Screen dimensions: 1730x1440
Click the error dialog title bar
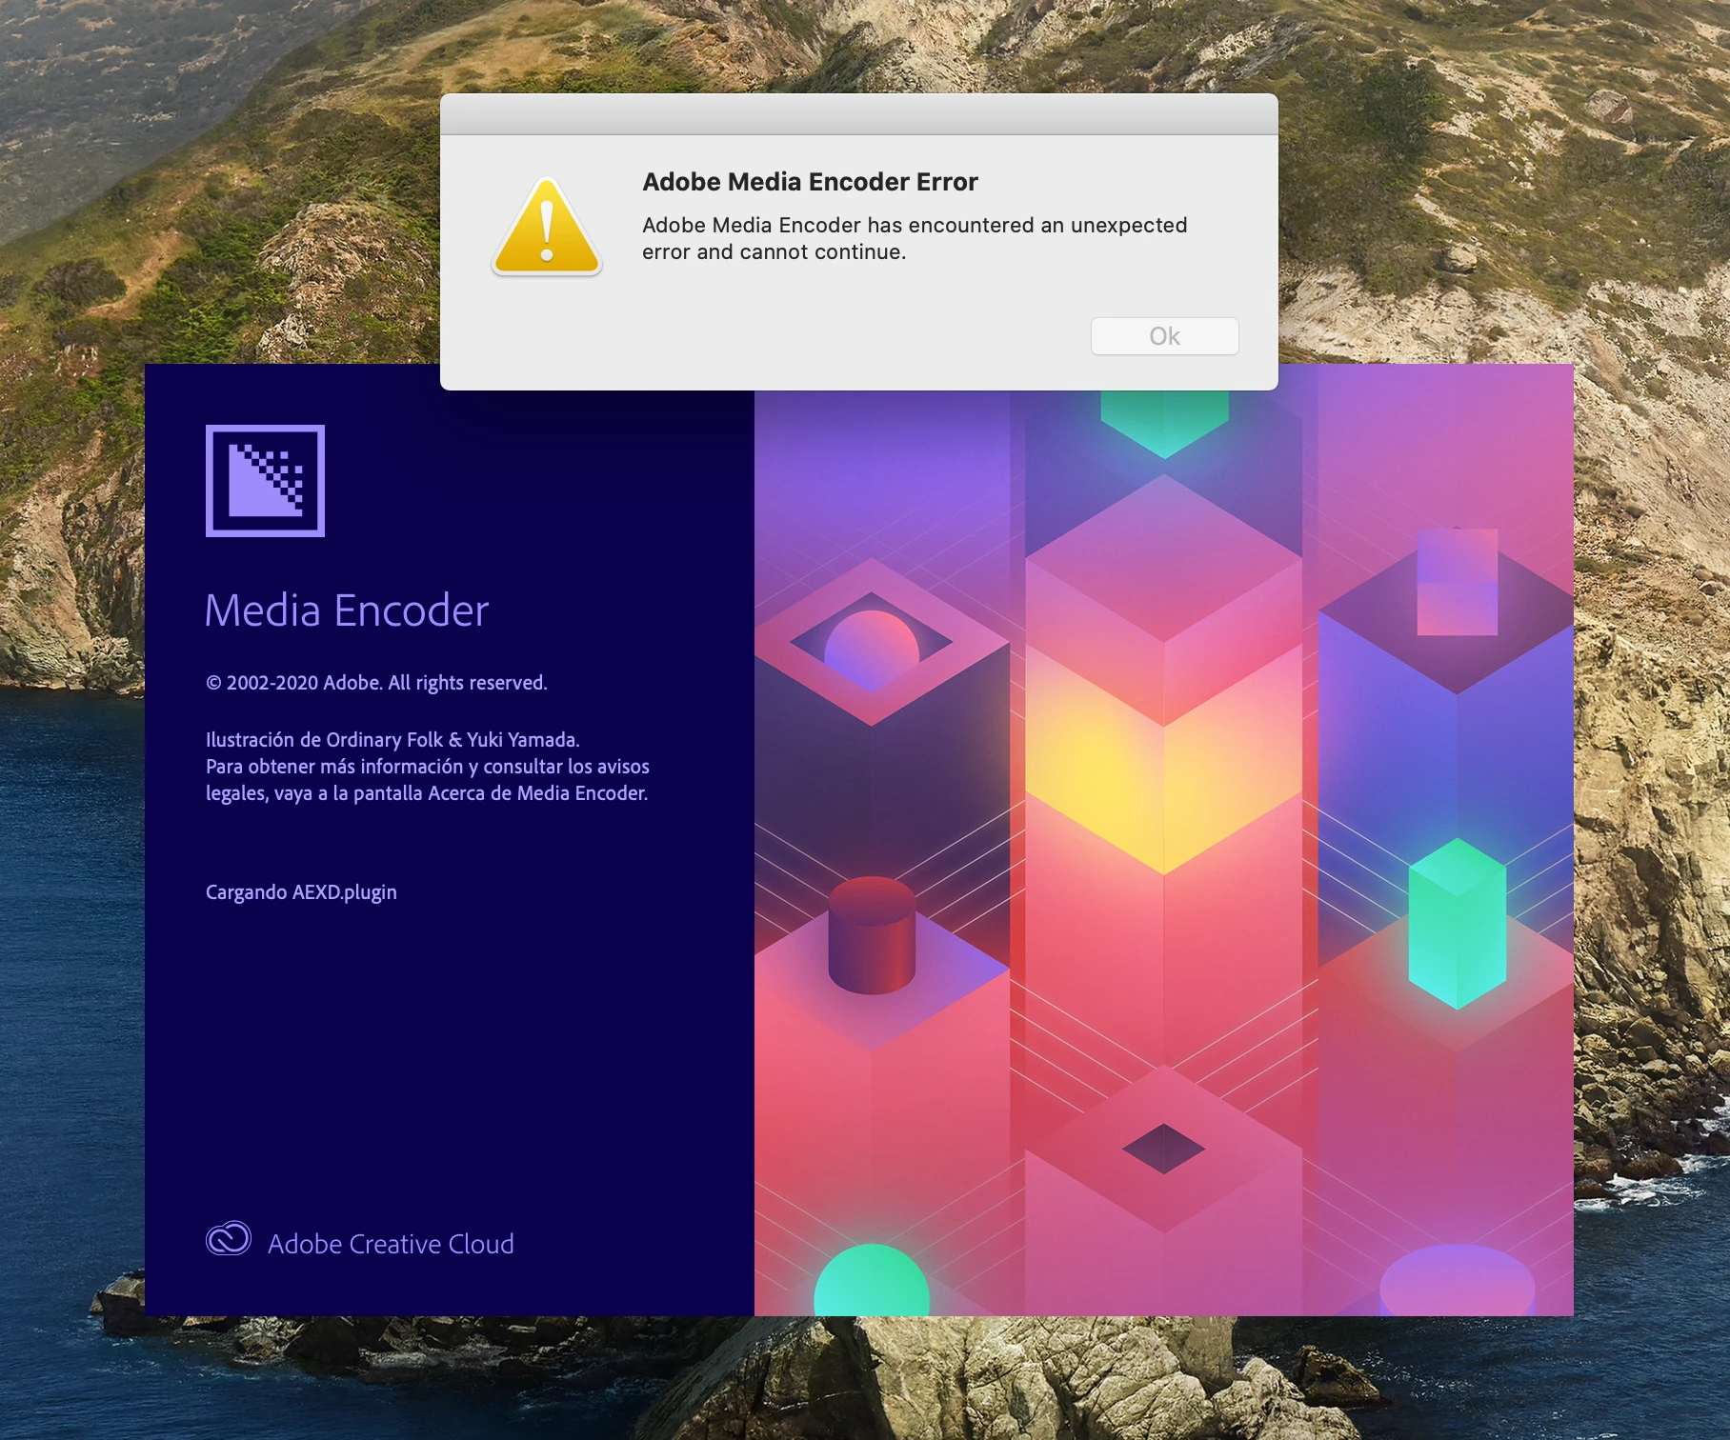click(x=859, y=114)
